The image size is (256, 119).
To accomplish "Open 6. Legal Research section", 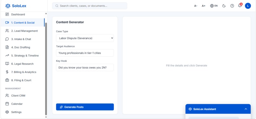I will coord(22,64).
